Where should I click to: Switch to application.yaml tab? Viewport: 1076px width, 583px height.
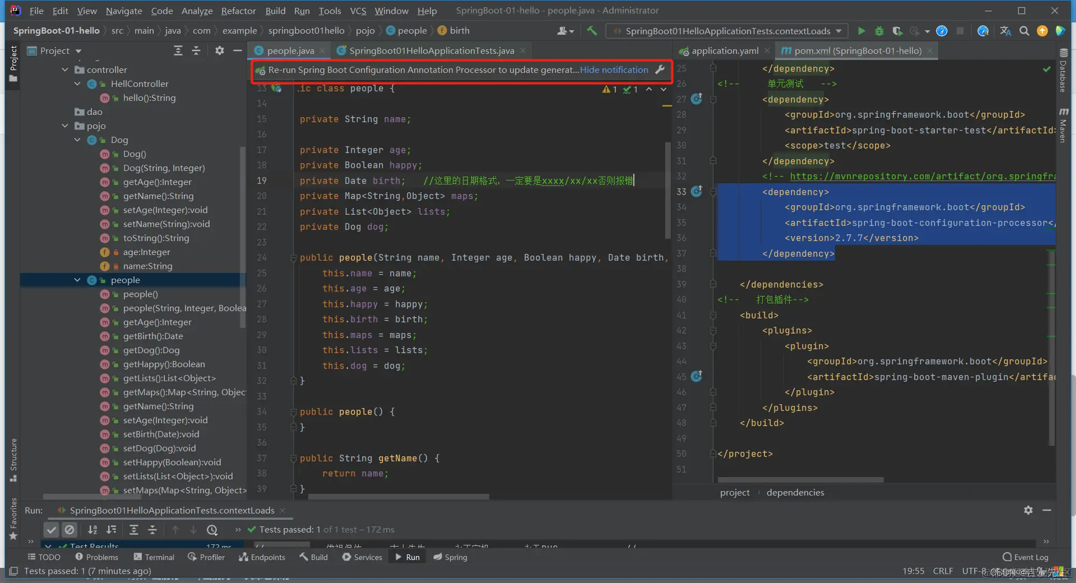coord(725,51)
